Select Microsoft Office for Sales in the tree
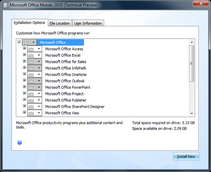 [65, 62]
